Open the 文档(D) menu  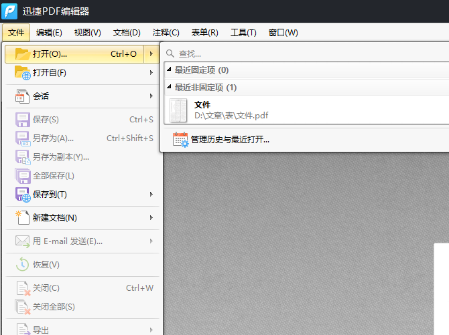tap(127, 33)
